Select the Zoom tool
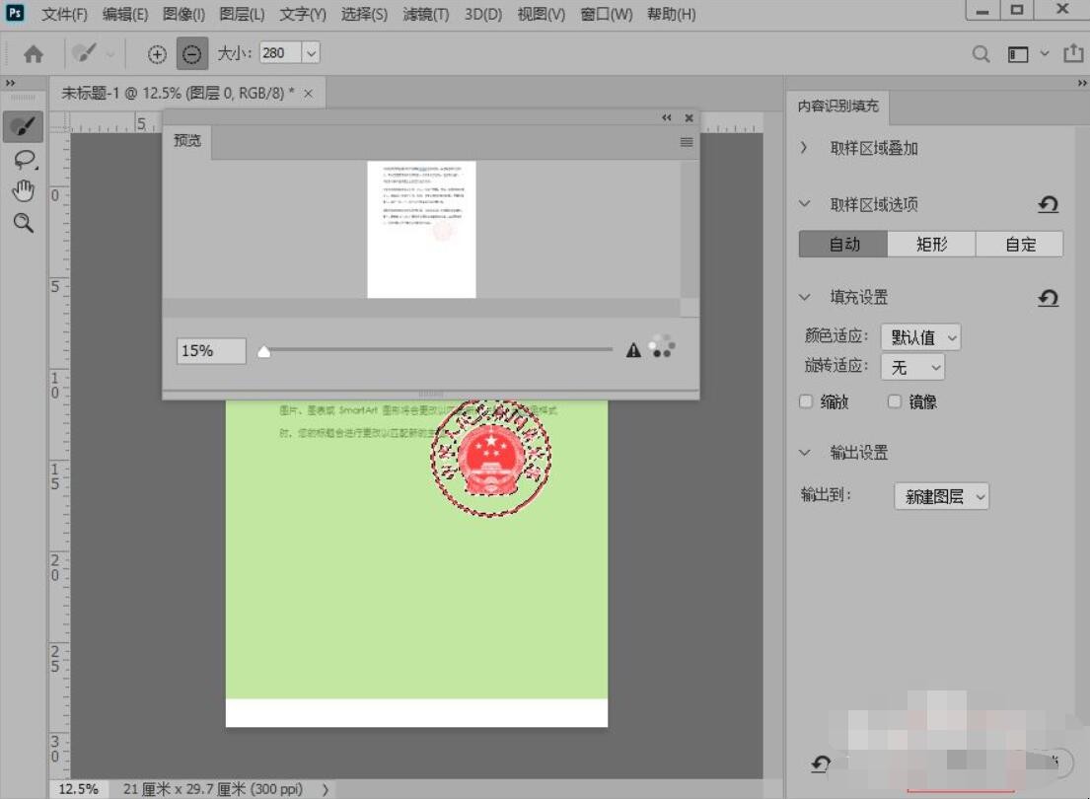 pyautogui.click(x=24, y=223)
